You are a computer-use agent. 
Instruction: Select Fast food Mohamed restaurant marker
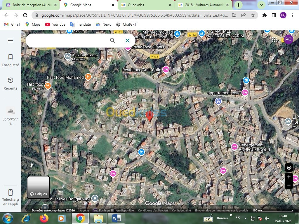click(88, 77)
